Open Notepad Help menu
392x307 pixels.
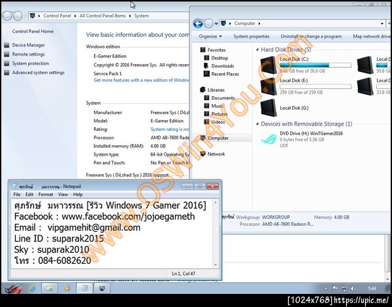coord(78,194)
